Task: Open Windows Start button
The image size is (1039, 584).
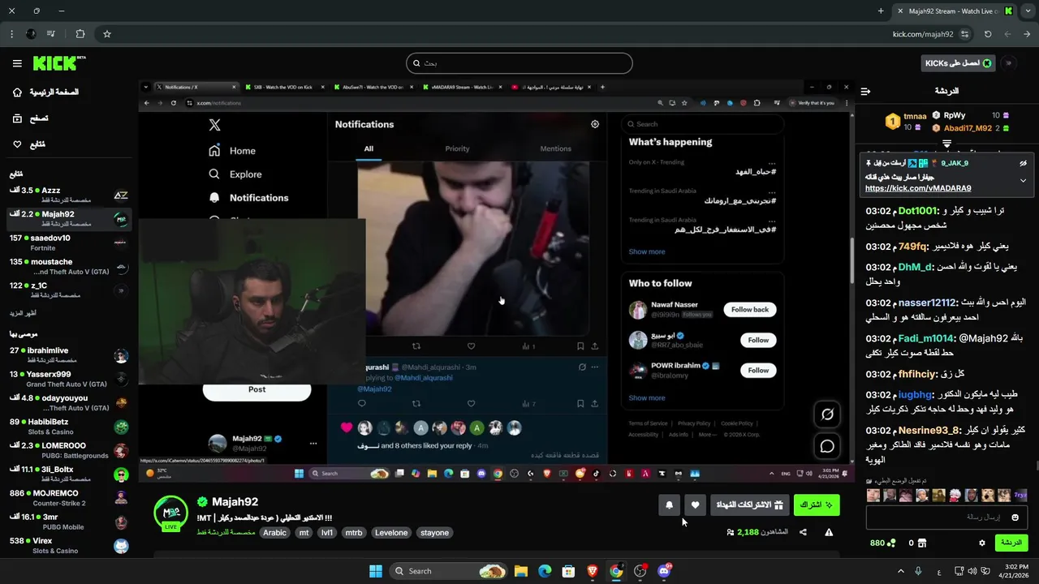Action: coord(376,571)
